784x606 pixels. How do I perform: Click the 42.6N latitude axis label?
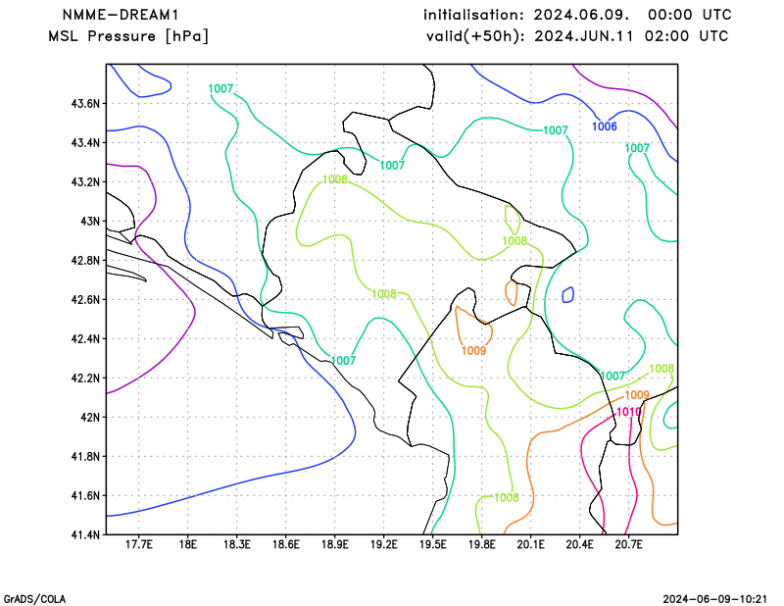pyautogui.click(x=85, y=300)
